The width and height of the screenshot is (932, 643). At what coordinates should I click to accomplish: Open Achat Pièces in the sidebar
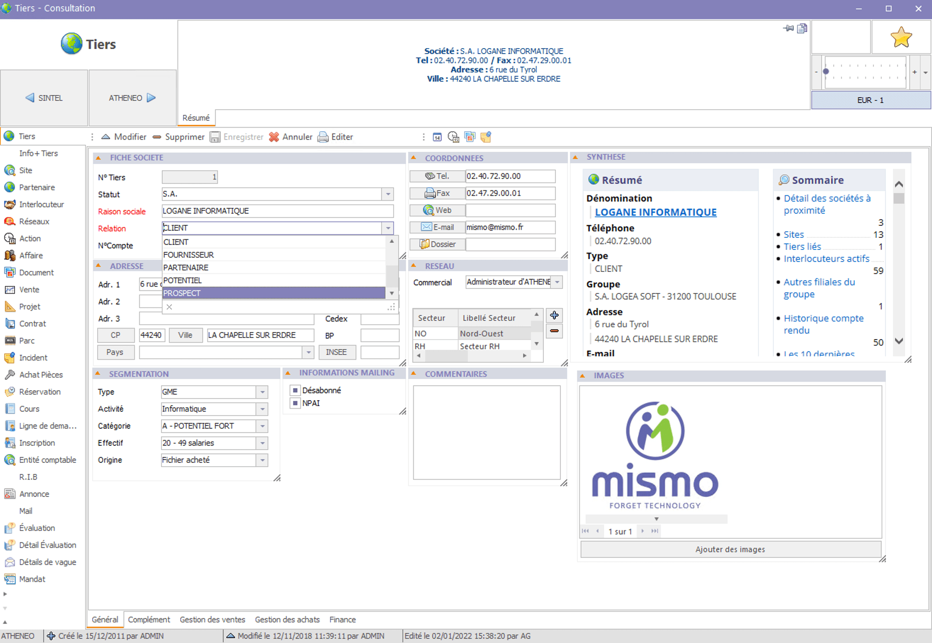coord(41,375)
